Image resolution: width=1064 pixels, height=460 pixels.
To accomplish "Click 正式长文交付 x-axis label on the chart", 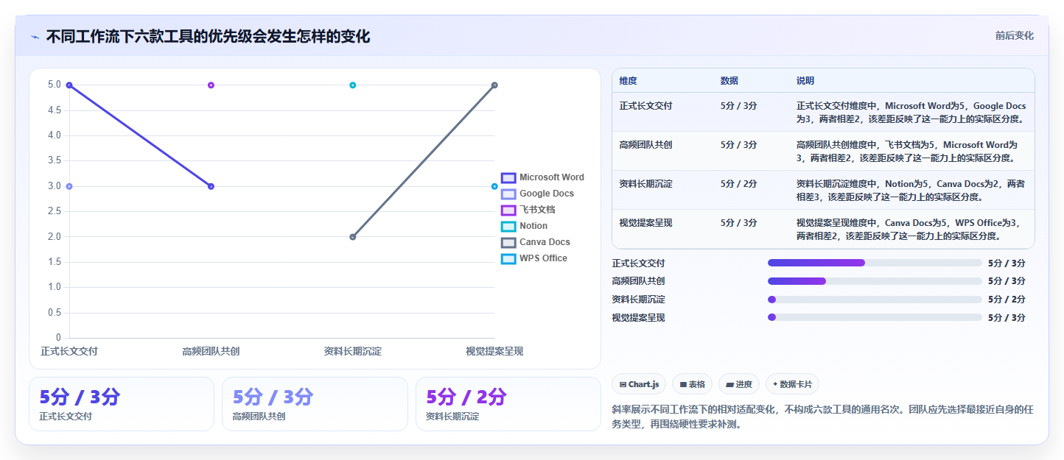I will point(69,352).
